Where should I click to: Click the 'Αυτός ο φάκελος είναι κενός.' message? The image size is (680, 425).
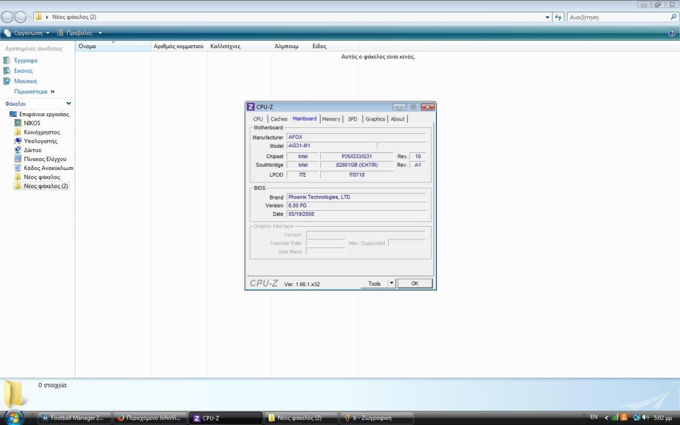[x=378, y=57]
